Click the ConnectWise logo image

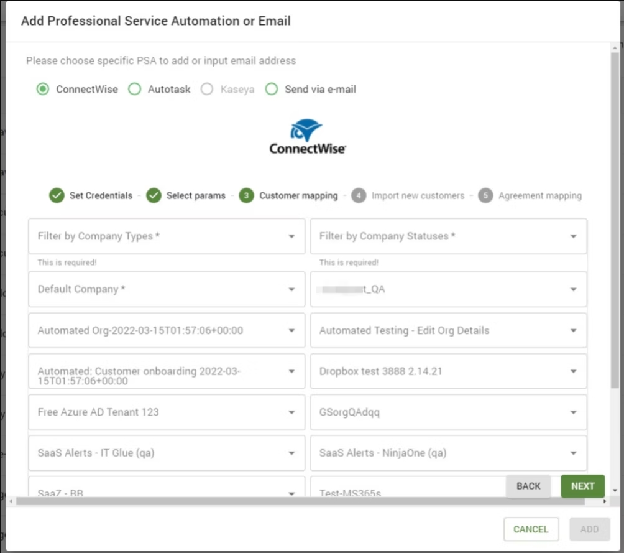pyautogui.click(x=308, y=137)
